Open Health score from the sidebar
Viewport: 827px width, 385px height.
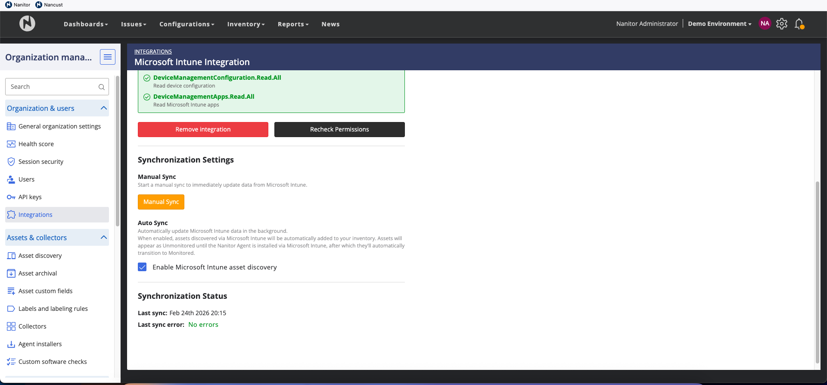pos(36,144)
